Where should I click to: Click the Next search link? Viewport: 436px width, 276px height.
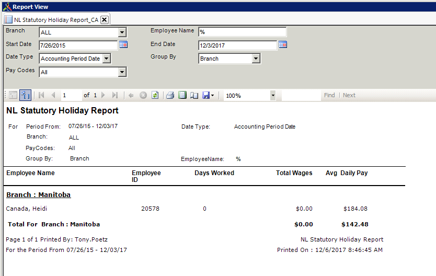coord(349,95)
